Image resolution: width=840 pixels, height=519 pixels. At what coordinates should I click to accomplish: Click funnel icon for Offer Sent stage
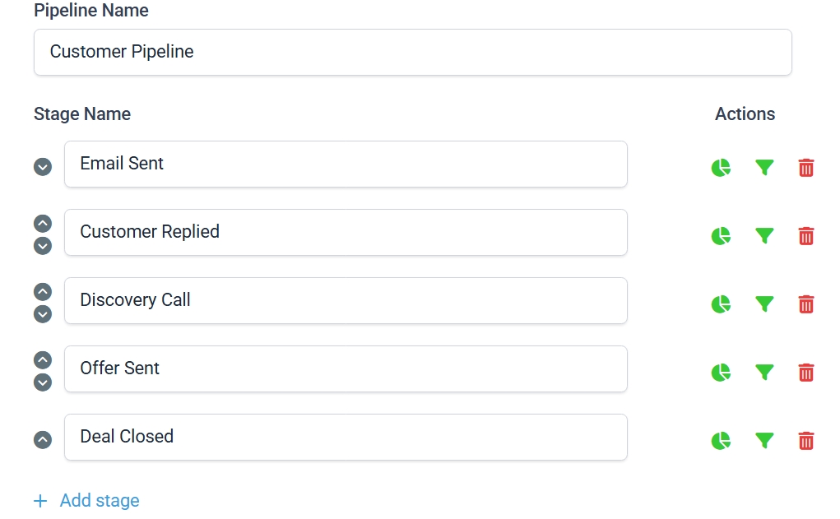tap(764, 373)
